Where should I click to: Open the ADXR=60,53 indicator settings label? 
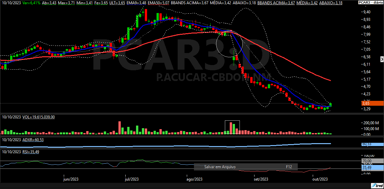coord(33,140)
